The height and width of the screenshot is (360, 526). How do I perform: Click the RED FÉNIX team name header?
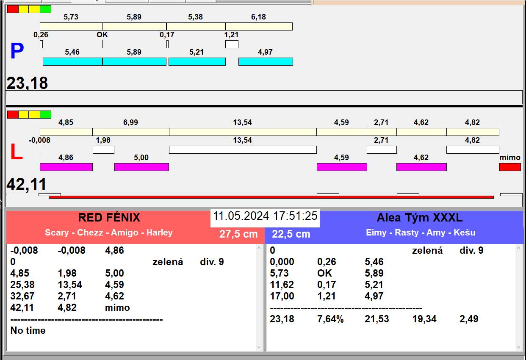109,218
